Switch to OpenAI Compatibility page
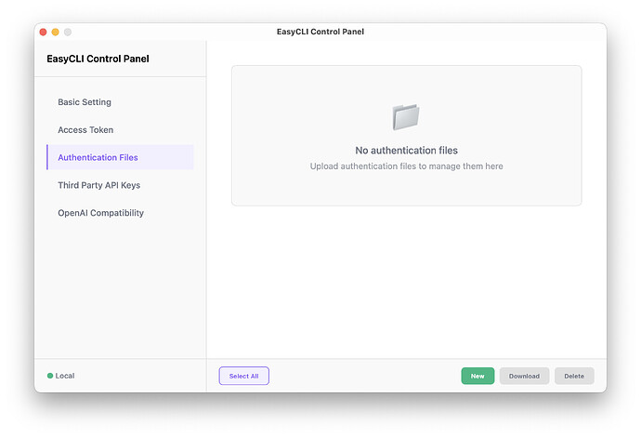 120,213
